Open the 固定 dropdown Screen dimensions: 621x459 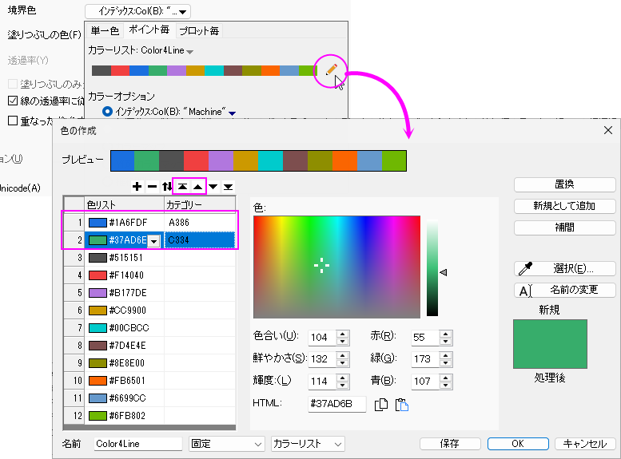coord(226,444)
